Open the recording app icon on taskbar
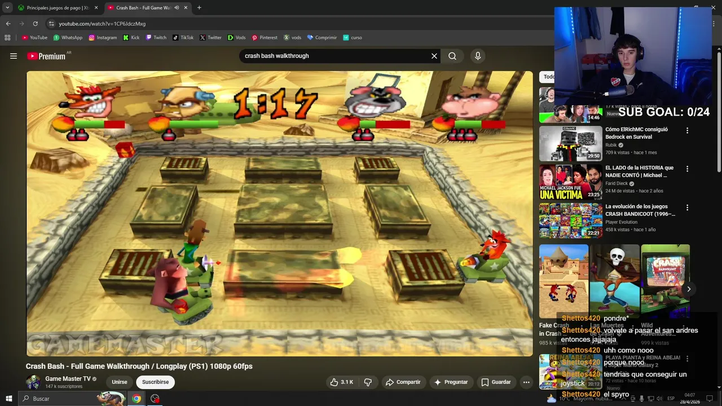 pyautogui.click(x=155, y=399)
